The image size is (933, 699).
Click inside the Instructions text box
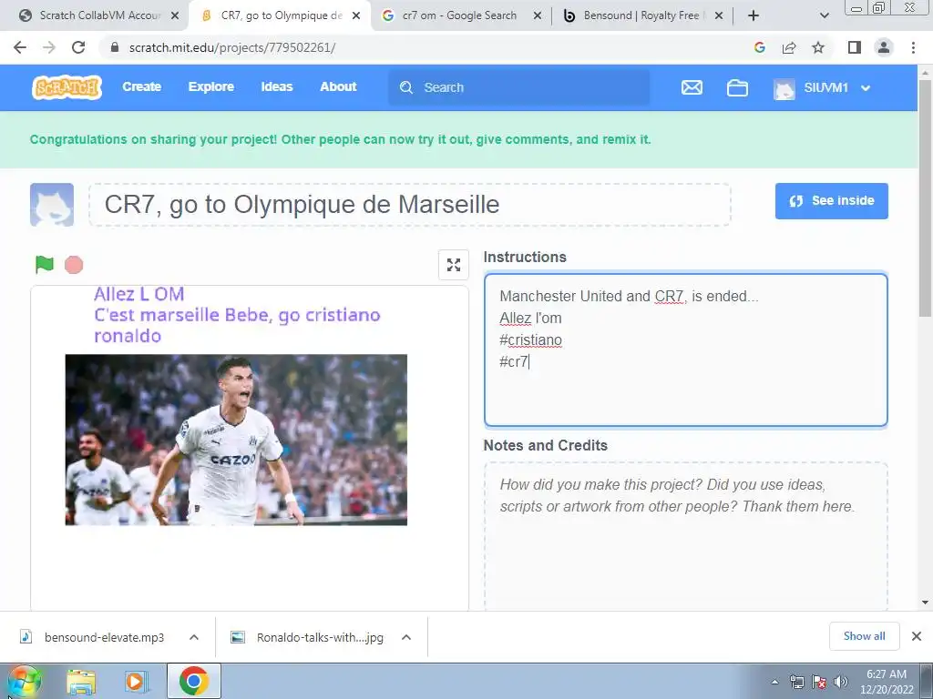click(685, 350)
